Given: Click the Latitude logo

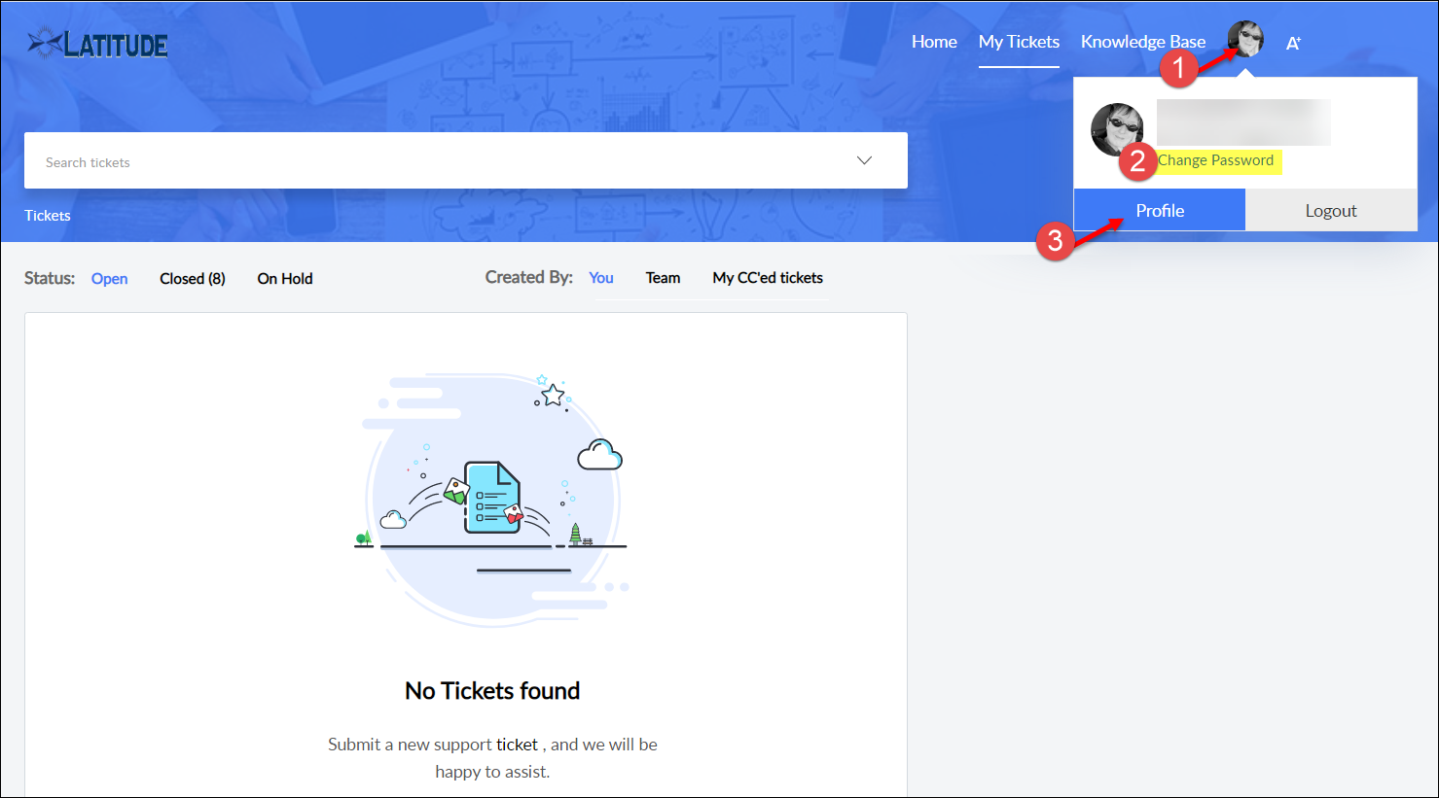Looking at the screenshot, I should tap(98, 44).
